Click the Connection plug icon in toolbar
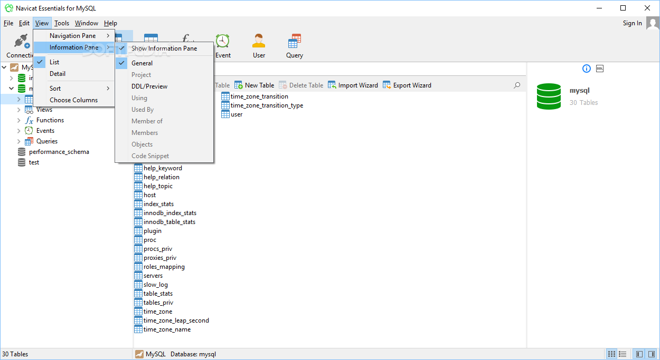Image resolution: width=660 pixels, height=360 pixels. tap(21, 42)
